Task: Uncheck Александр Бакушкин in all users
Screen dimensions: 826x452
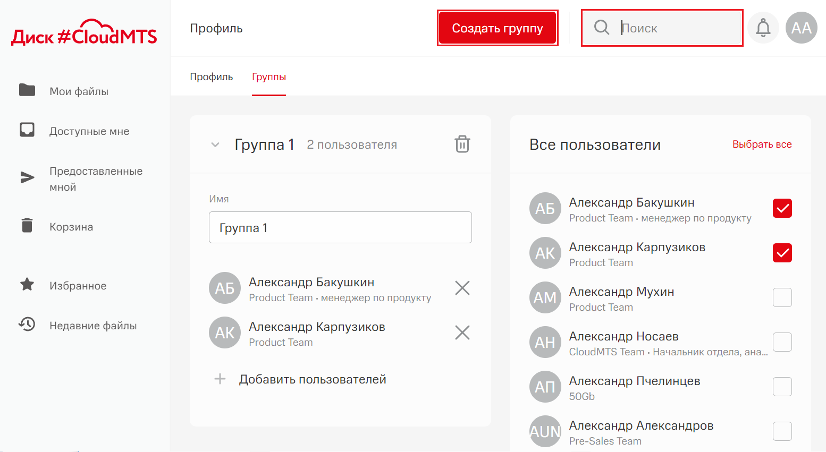Action: tap(782, 208)
